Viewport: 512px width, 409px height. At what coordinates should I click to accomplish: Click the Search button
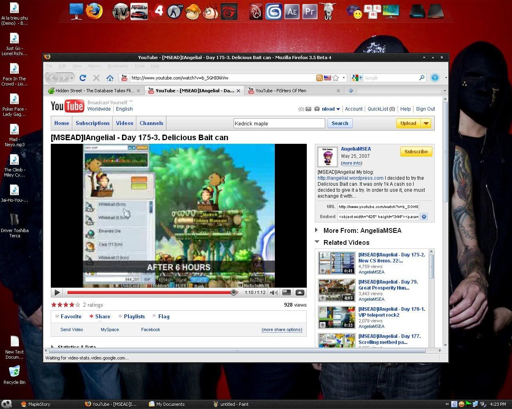point(340,123)
